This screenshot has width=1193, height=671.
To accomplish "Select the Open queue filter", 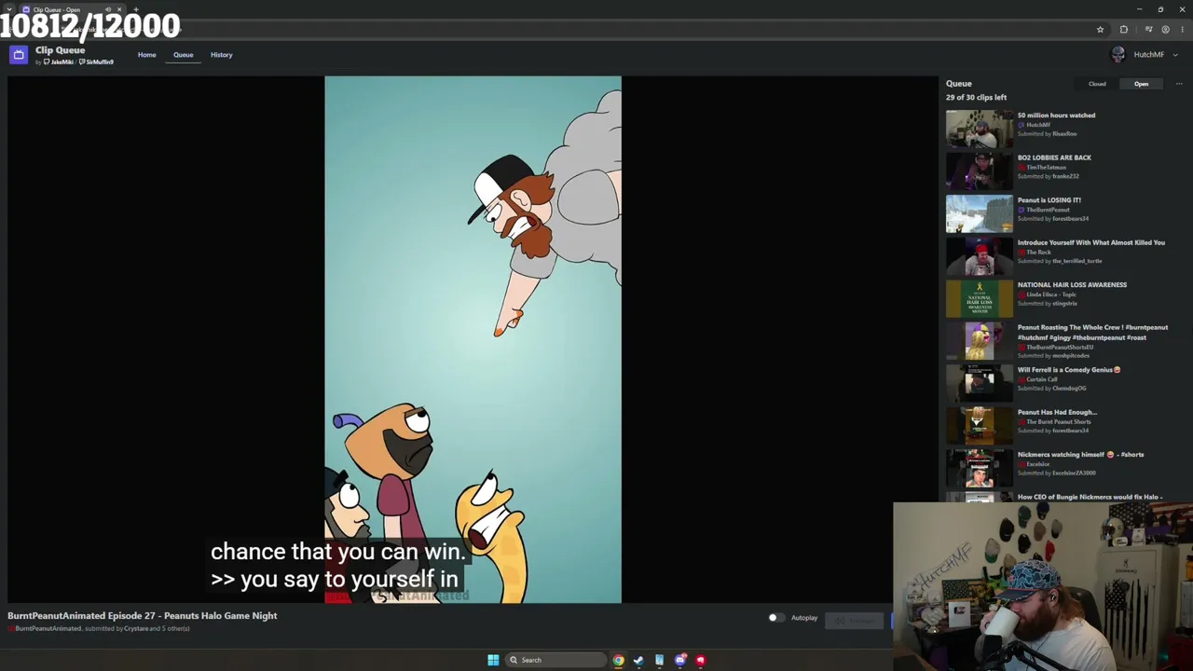I will pos(1141,84).
